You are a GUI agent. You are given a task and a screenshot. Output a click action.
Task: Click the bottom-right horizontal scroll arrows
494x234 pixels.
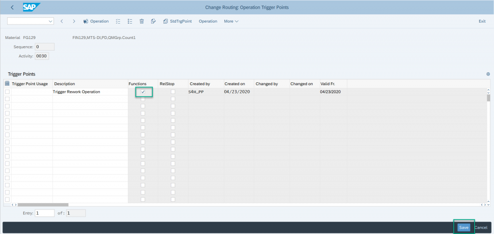483,205
